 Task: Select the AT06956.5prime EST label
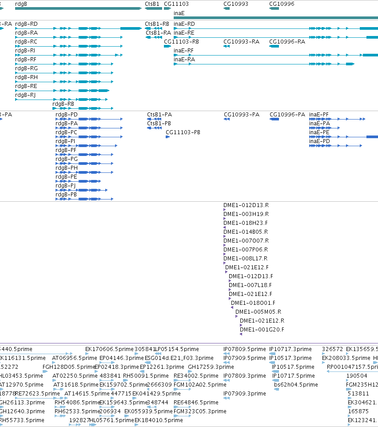tap(74, 358)
